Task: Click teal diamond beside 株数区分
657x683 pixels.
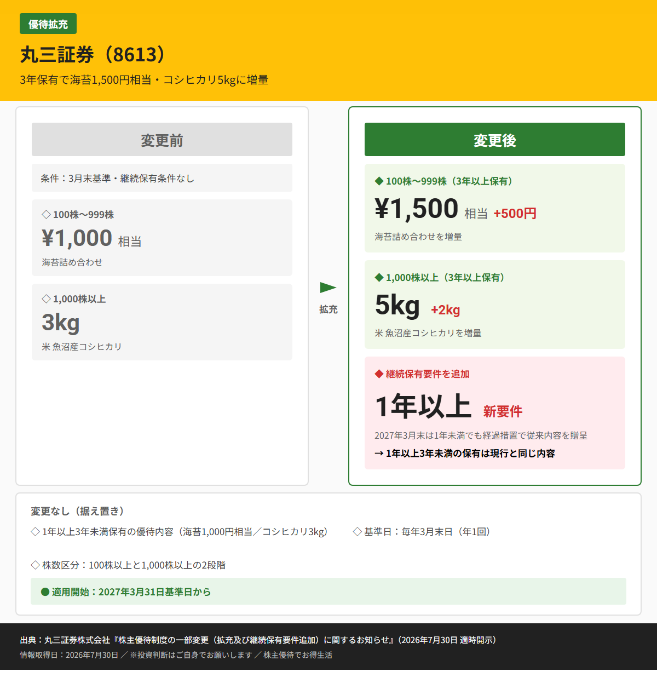Action: point(36,565)
